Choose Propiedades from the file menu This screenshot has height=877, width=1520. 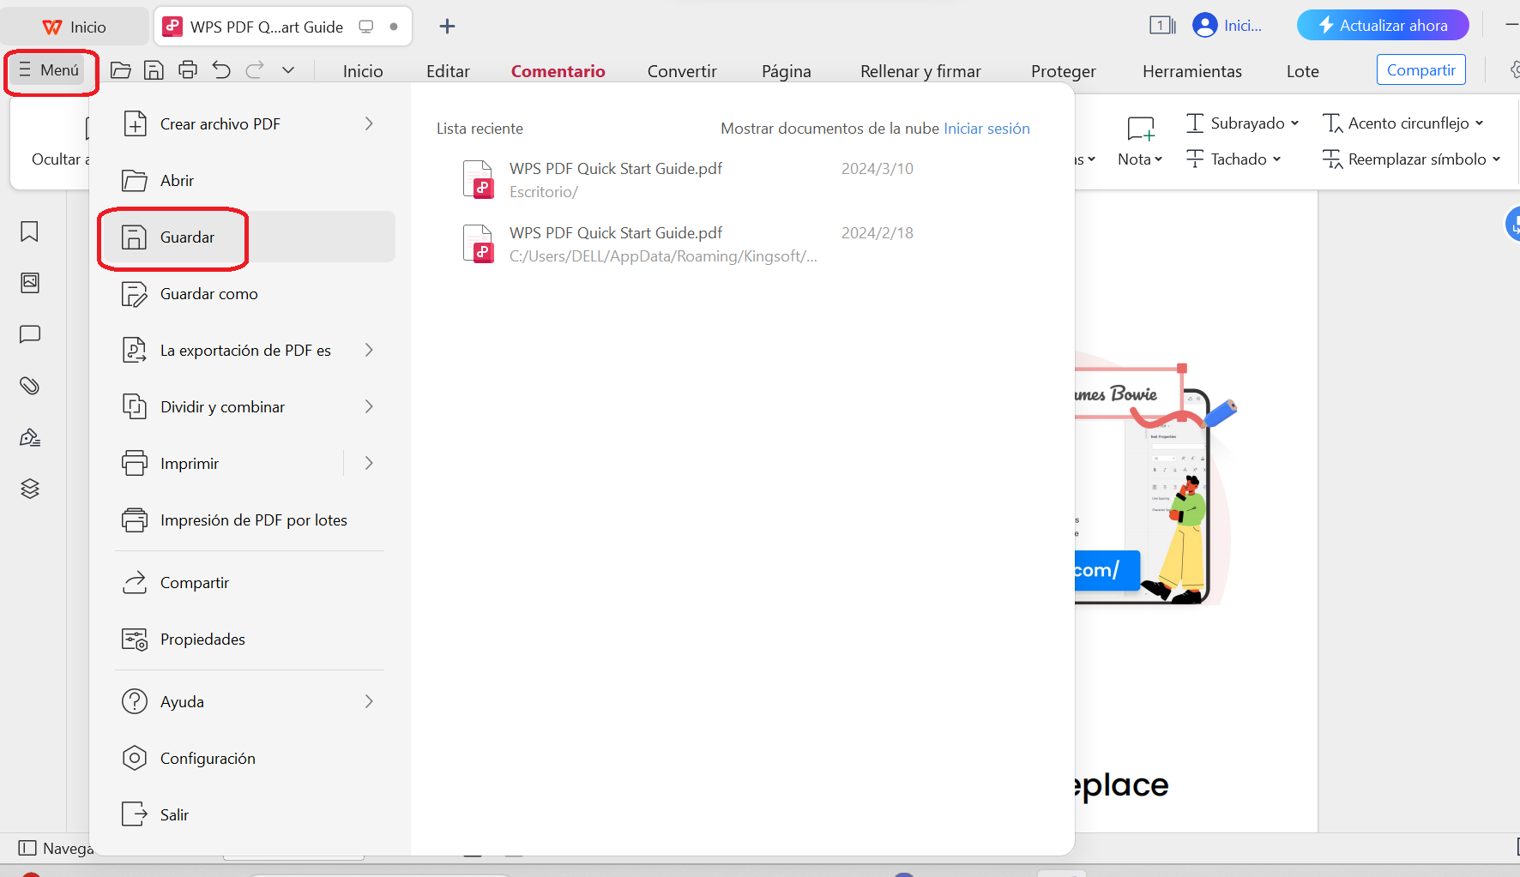[202, 640]
